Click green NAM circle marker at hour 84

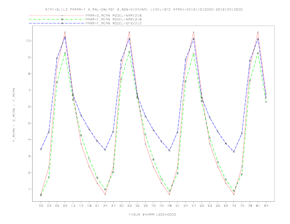[x=266, y=102]
